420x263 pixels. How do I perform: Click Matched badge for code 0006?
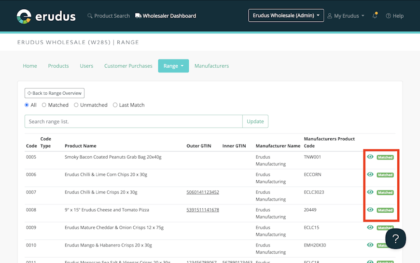click(385, 175)
